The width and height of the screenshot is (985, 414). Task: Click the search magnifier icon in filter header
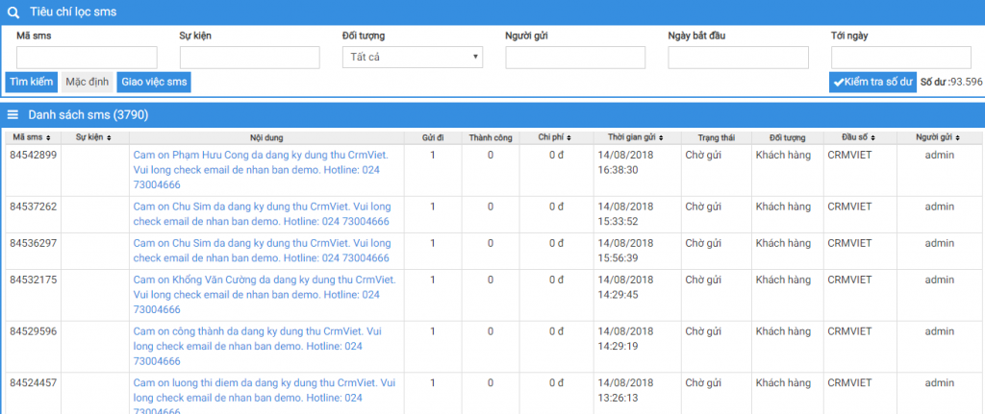coord(13,12)
